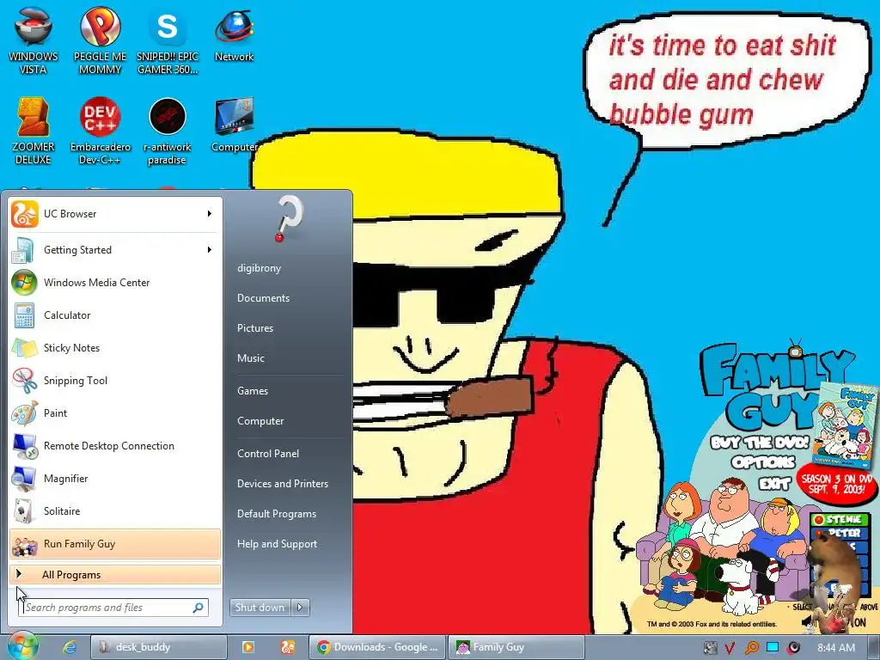
Task: Click EXIT in Family Guy window
Action: (x=775, y=484)
